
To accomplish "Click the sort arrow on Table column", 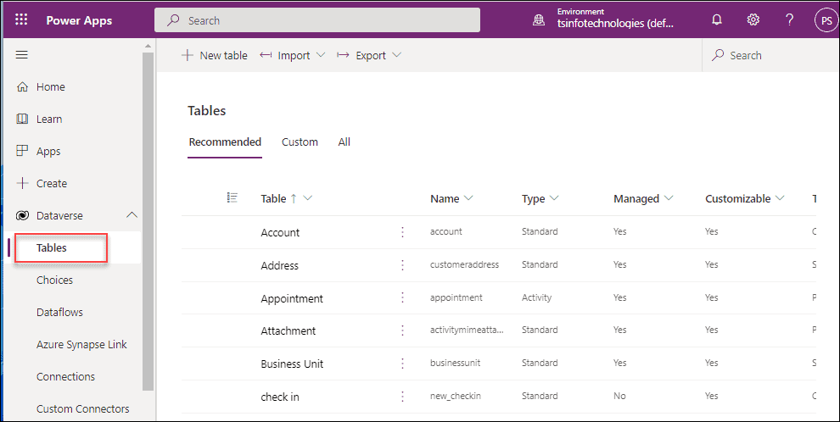I will click(294, 198).
